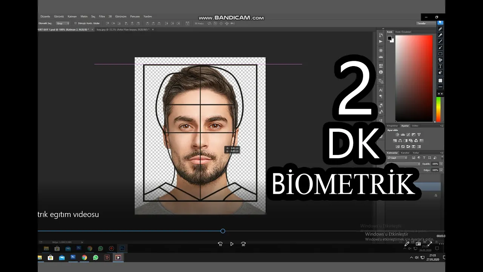483x272 pixels.
Task: Click the video seek bar handle
Action: pos(223,231)
